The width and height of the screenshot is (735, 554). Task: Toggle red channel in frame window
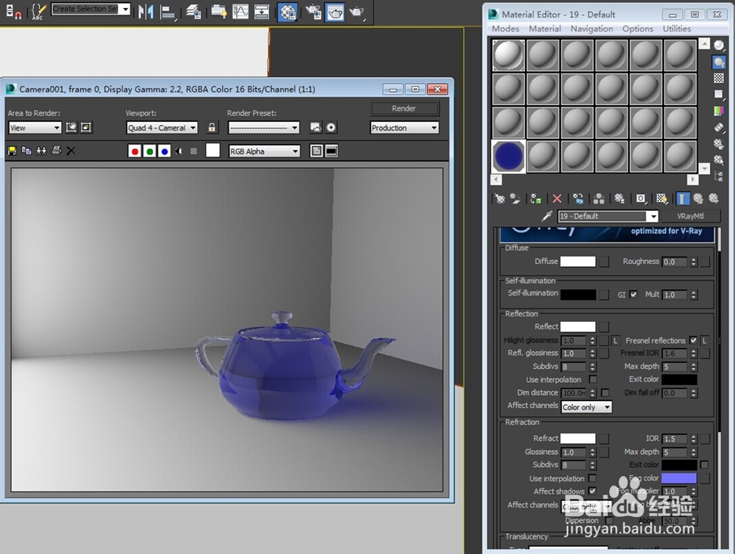coord(135,151)
